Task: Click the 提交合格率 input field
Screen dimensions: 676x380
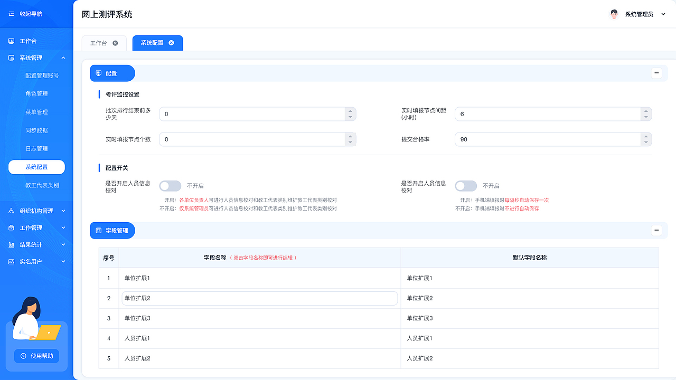Action: 553,139
